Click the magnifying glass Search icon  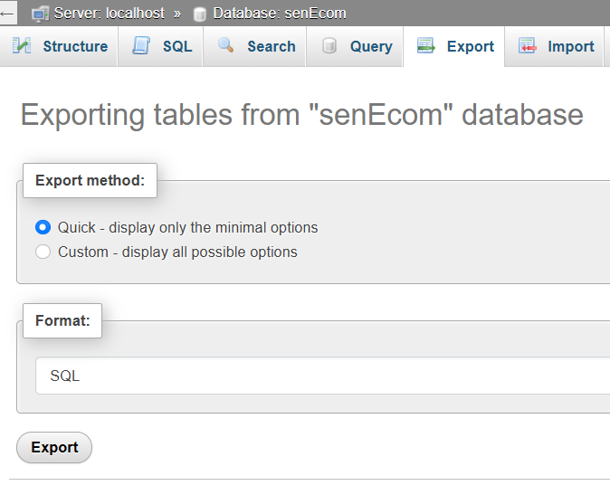pos(226,46)
